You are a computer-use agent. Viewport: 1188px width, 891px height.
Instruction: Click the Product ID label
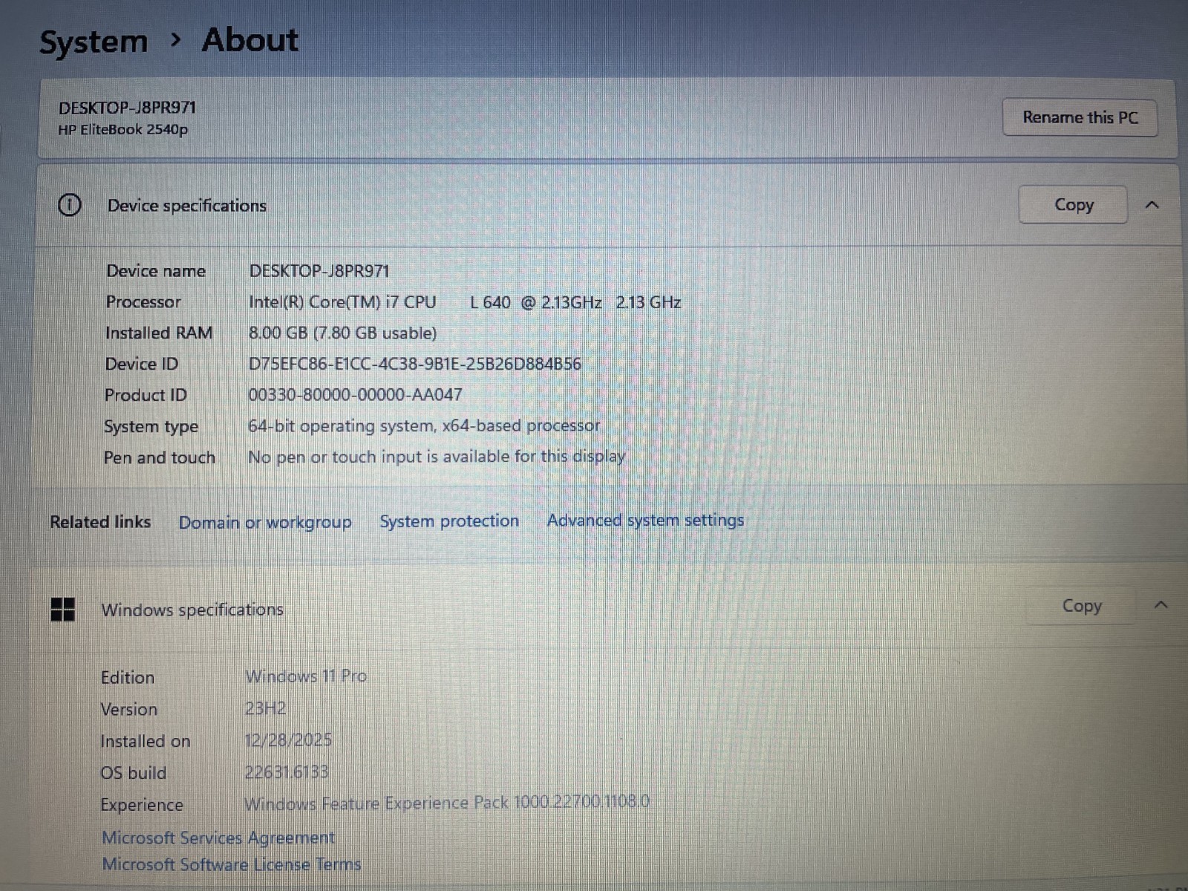(x=146, y=395)
